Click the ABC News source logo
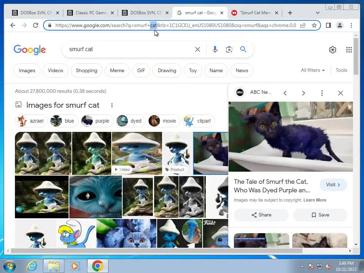 tap(240, 92)
